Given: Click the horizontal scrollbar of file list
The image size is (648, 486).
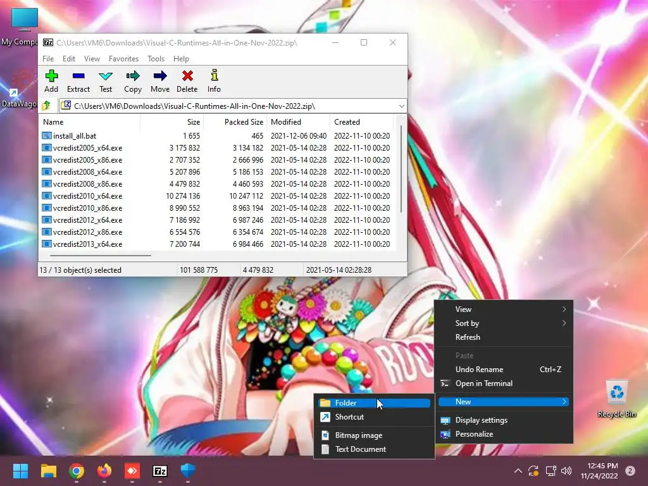Looking at the screenshot, I should (101, 256).
